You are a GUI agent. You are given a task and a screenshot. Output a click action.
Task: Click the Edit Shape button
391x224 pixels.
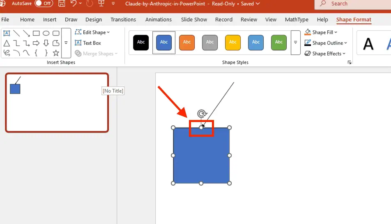tap(92, 32)
